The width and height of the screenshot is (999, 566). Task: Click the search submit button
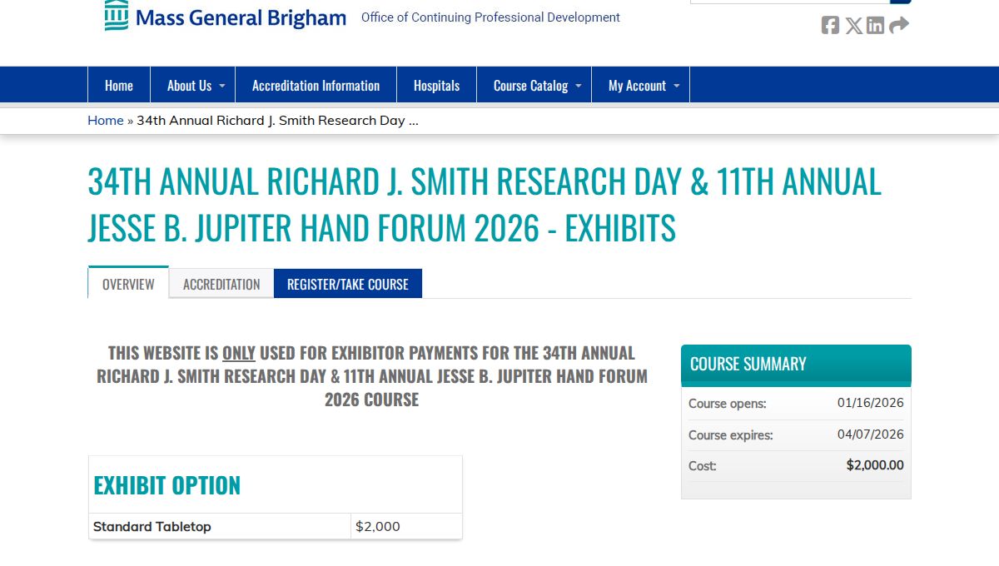pos(901,2)
